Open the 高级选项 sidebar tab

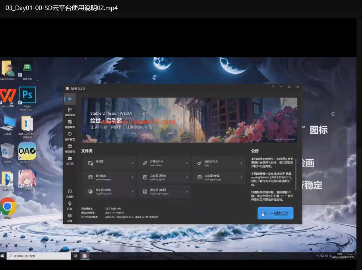coord(70,112)
